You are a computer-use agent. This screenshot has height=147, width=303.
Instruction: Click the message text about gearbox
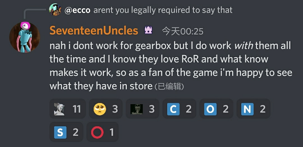click(171, 66)
